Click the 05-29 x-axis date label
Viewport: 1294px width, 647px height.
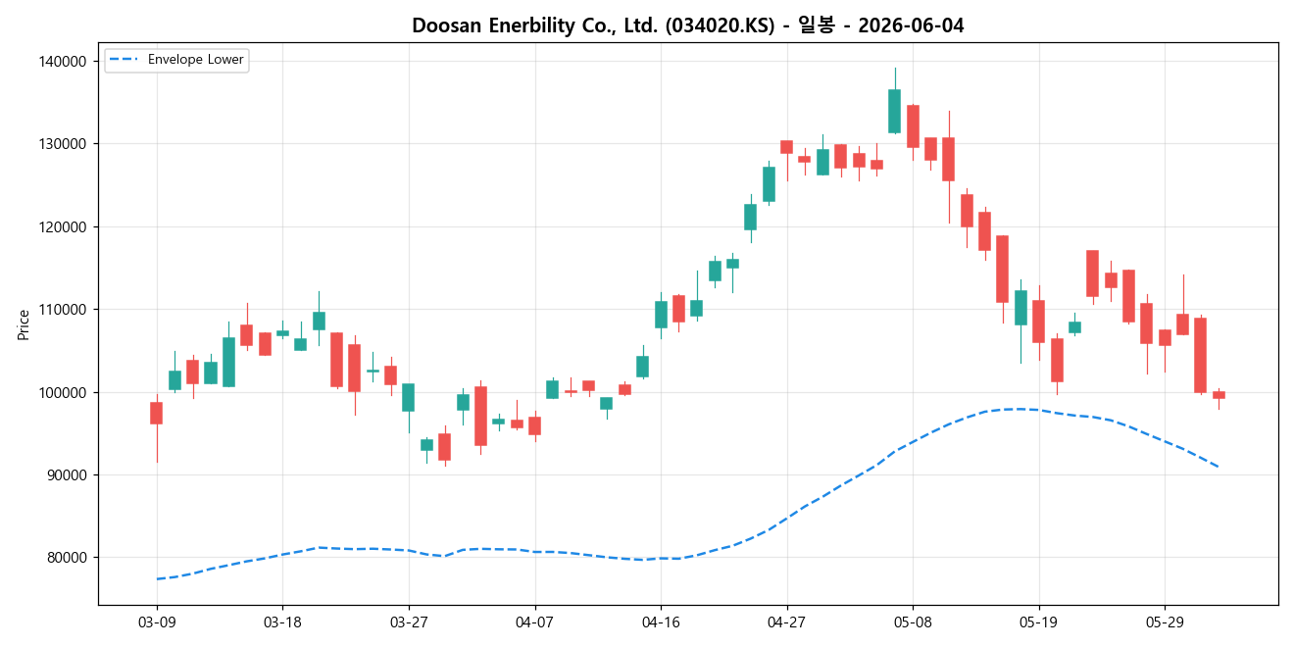(1164, 622)
